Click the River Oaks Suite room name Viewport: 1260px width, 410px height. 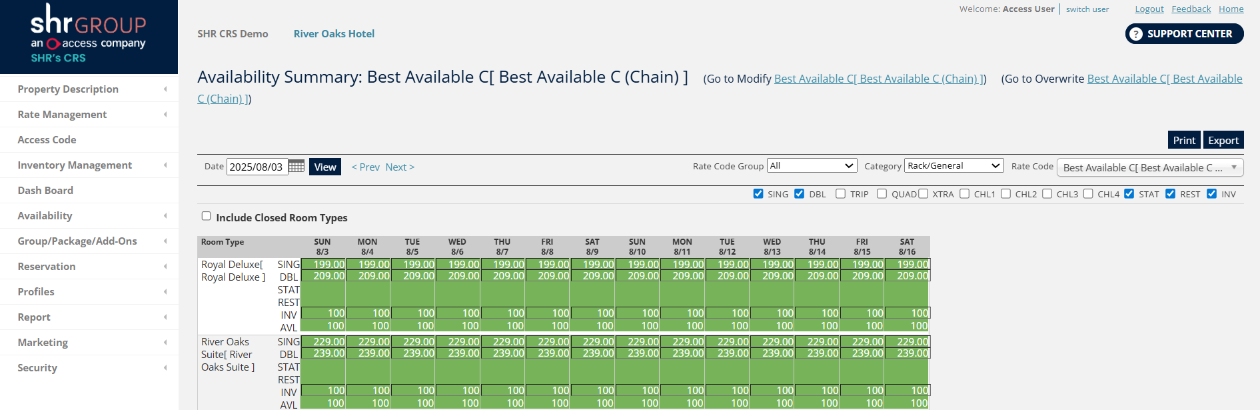point(228,355)
